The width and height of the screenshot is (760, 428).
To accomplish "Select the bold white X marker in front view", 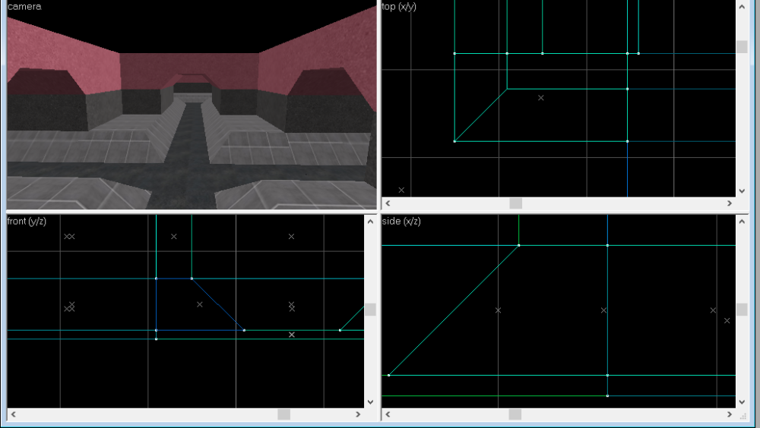I will point(292,335).
